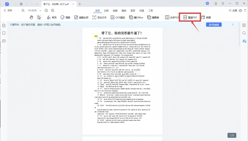This screenshot has height=141, width=248.
Task: Open the bookmarks panel icon
Action: tap(4, 33)
